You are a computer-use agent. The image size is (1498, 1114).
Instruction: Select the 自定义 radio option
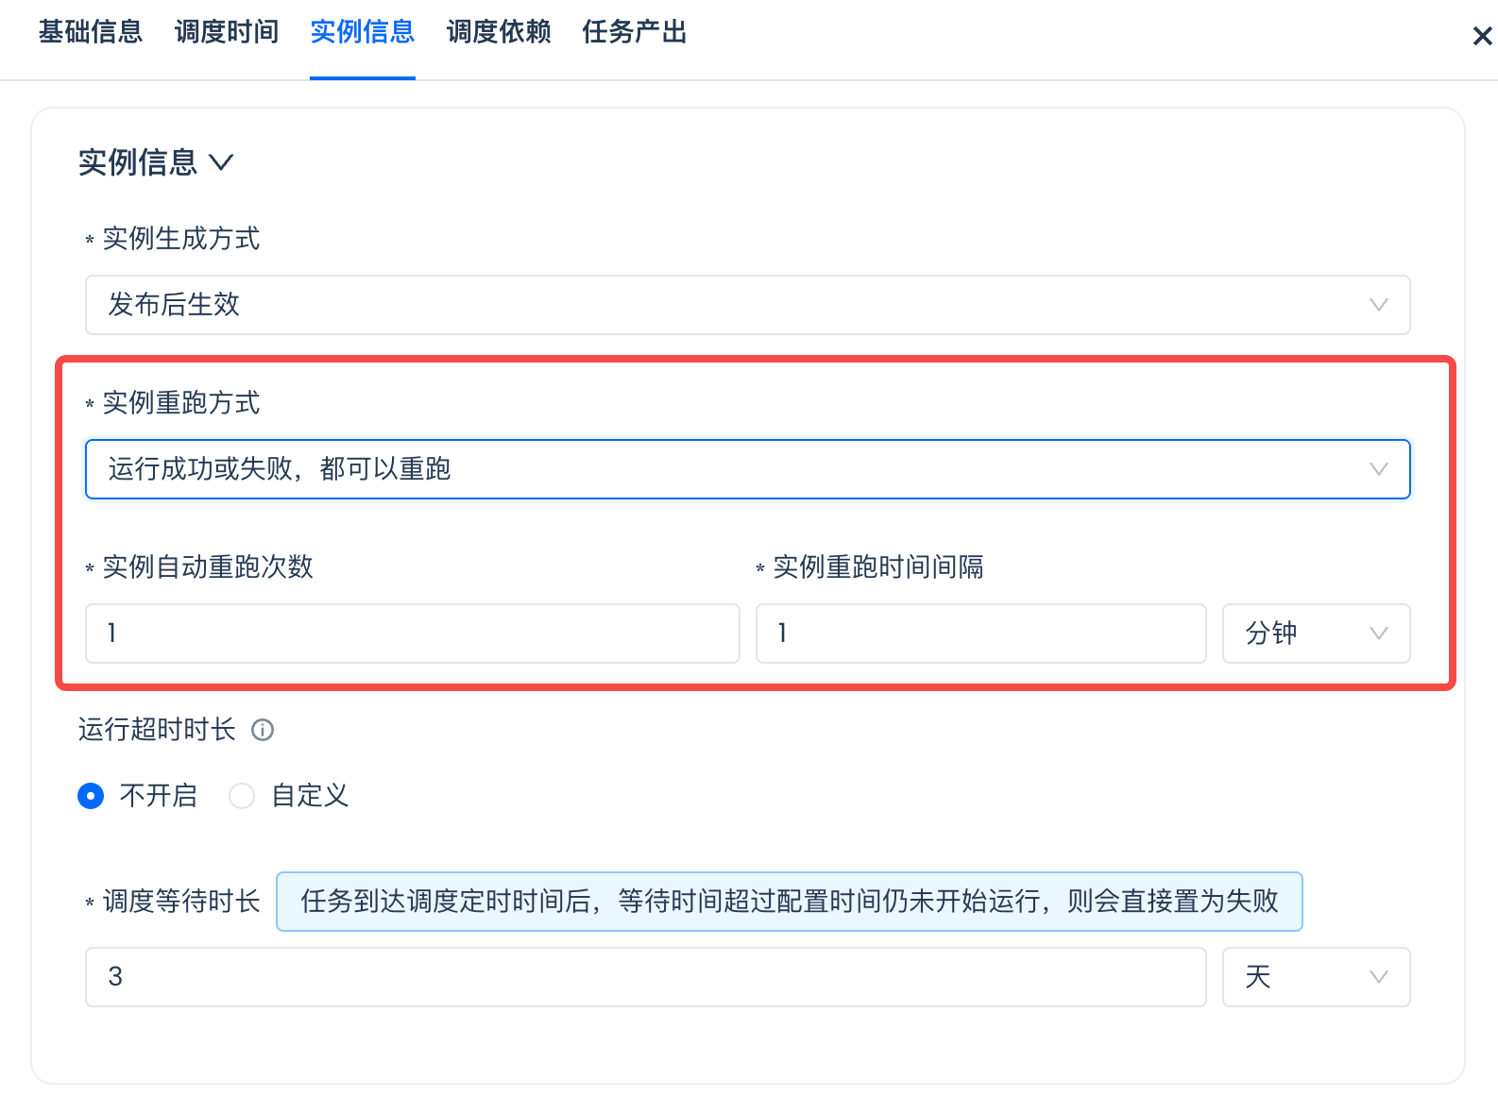[x=243, y=796]
